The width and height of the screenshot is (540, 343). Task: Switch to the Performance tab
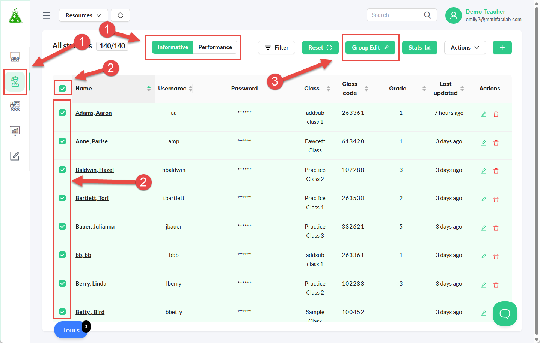coord(215,47)
